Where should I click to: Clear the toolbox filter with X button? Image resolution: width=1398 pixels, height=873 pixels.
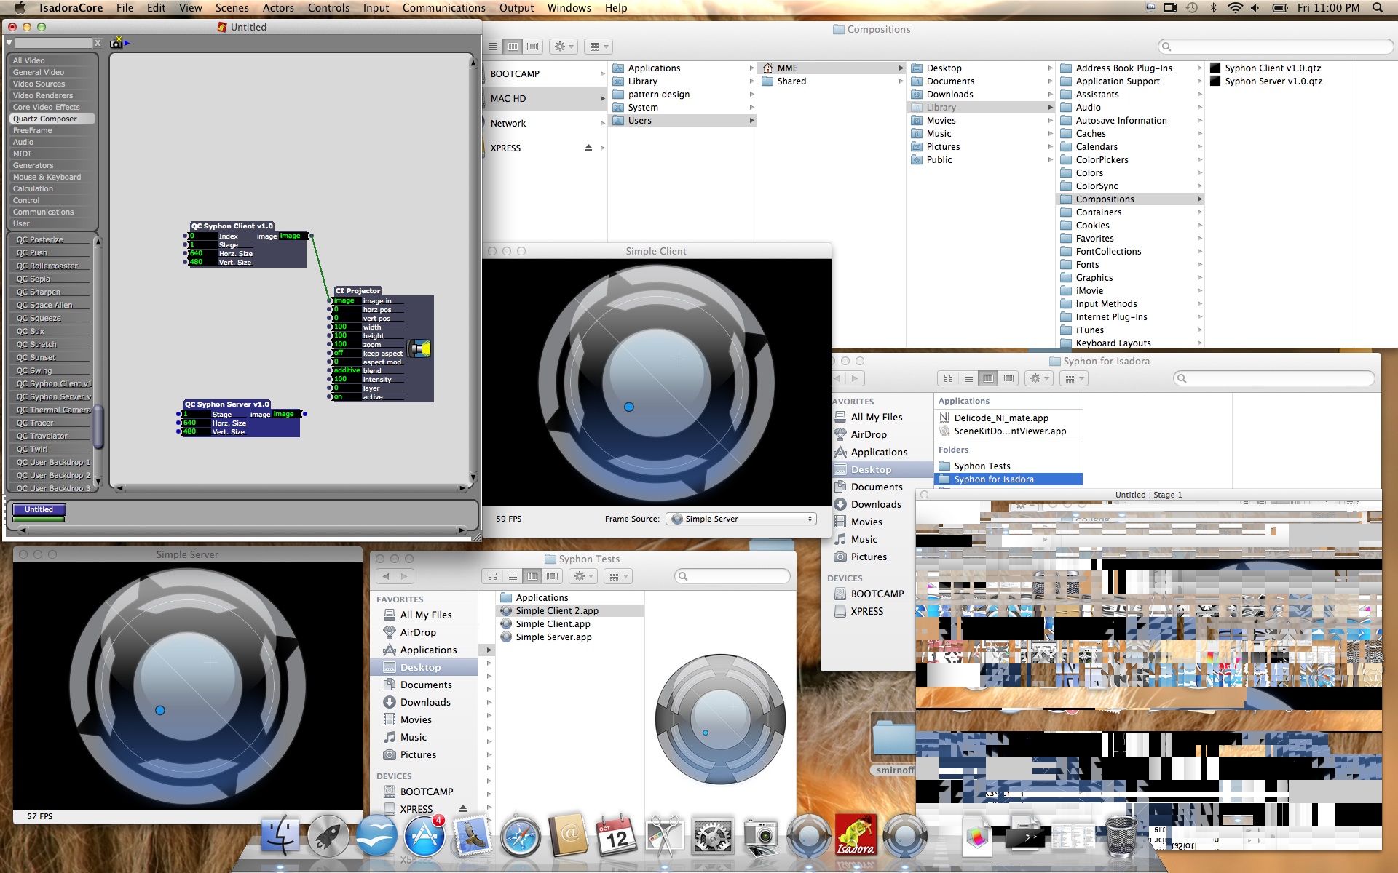[x=98, y=44]
